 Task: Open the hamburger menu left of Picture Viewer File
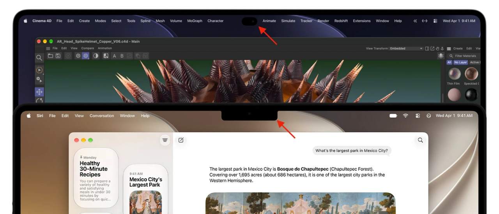tap(48, 48)
